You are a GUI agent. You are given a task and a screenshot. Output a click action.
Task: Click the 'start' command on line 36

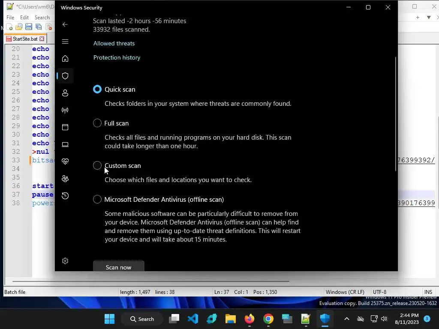42,186
